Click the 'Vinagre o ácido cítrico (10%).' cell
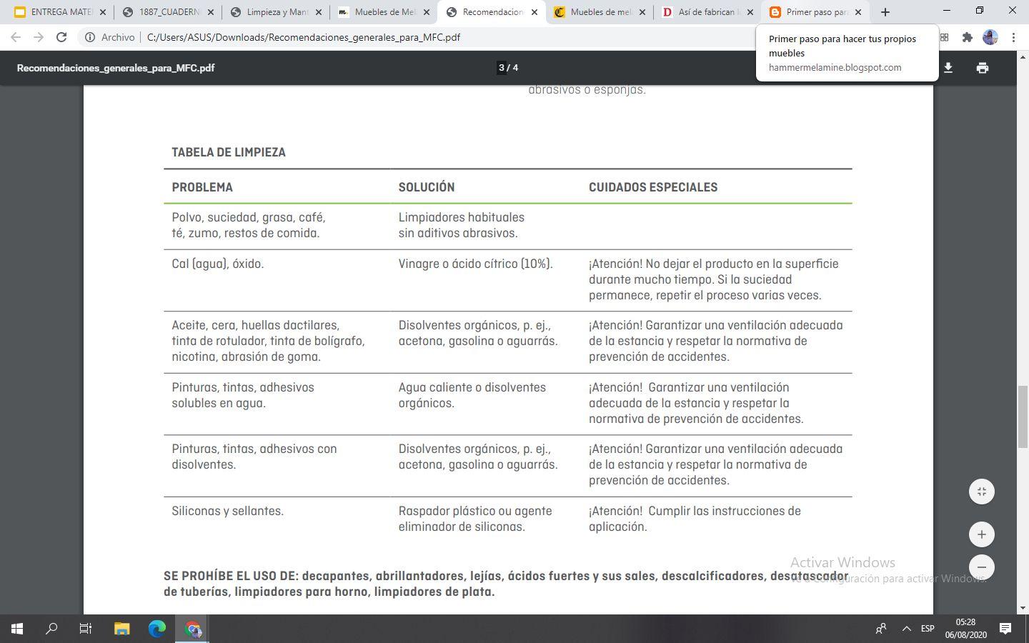 pos(476,264)
